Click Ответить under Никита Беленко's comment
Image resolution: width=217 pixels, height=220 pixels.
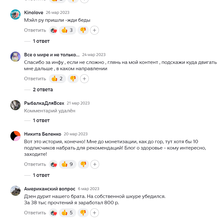(x=35, y=164)
